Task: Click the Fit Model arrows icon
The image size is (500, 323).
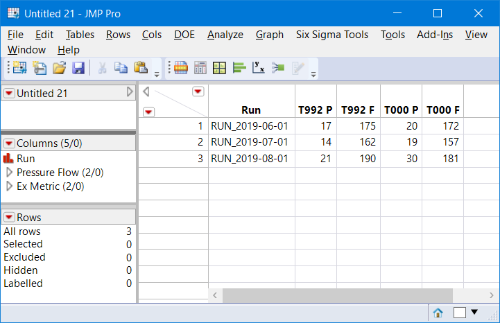Action: pos(278,68)
